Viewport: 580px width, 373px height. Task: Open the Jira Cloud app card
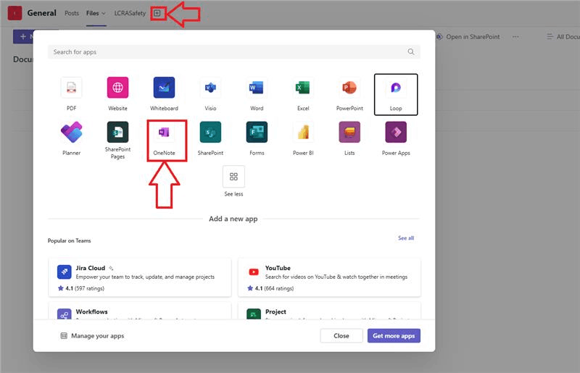point(140,277)
